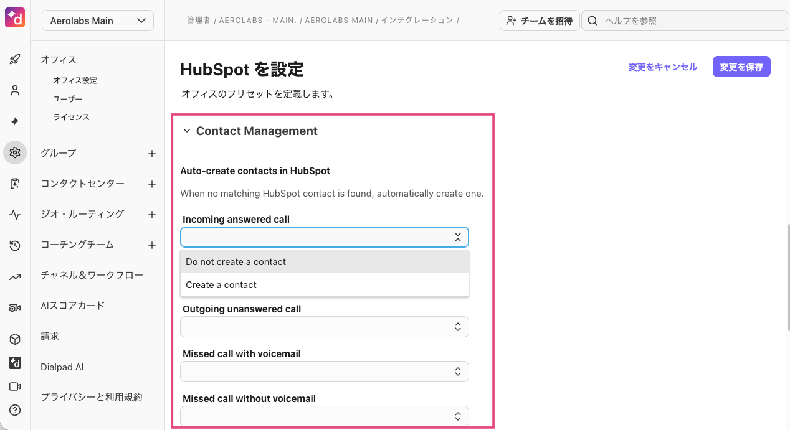
Task: Open the clipboard sparkle icon in sidebar
Action: tap(15, 184)
